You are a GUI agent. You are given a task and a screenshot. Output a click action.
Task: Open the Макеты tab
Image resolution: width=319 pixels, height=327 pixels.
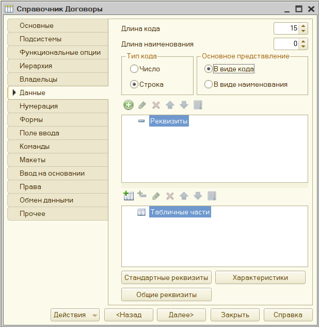tap(58, 160)
